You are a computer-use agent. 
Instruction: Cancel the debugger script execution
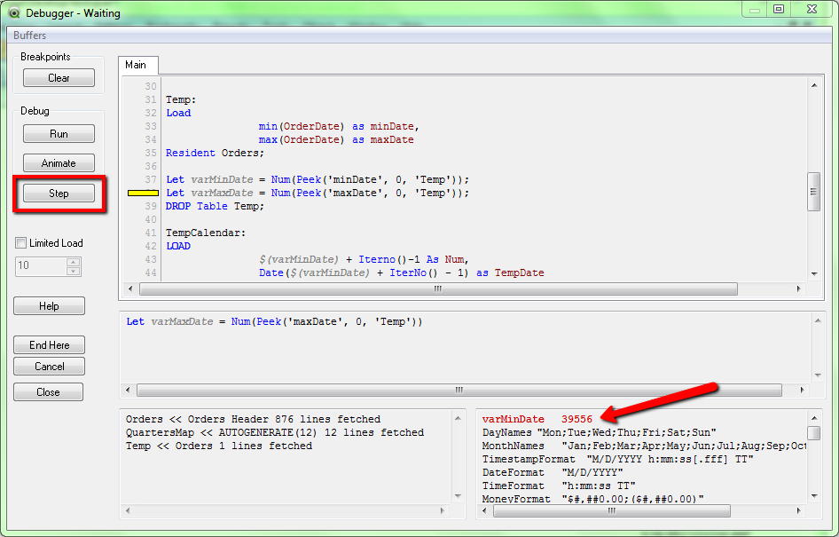tap(49, 367)
